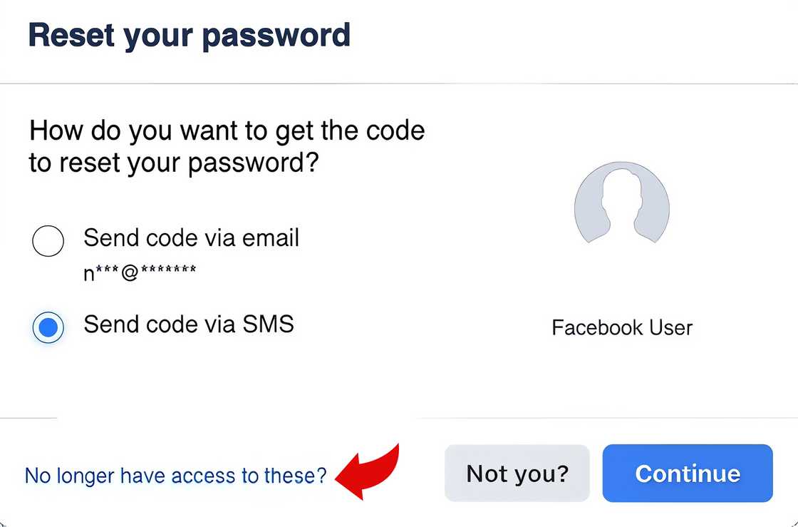This screenshot has height=527, width=798.
Task: Confirm identity is wrong via Not you?
Action: 517,473
